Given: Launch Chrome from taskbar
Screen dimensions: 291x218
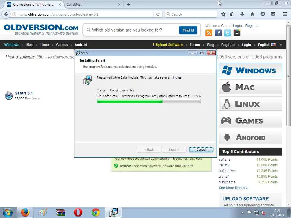Looking at the screenshot, I should 96,212.
